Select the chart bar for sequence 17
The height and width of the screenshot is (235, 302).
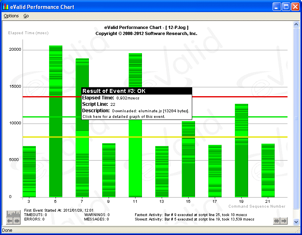tap(215, 171)
